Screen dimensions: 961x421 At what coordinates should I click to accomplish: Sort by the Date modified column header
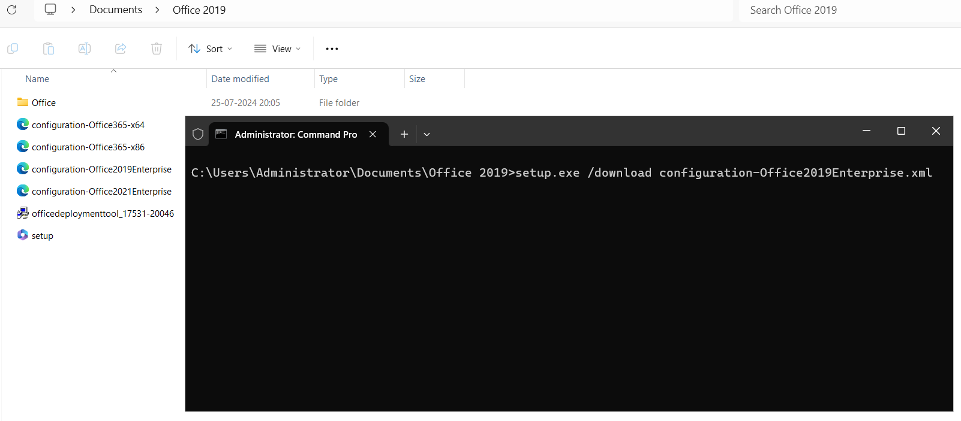coord(240,79)
